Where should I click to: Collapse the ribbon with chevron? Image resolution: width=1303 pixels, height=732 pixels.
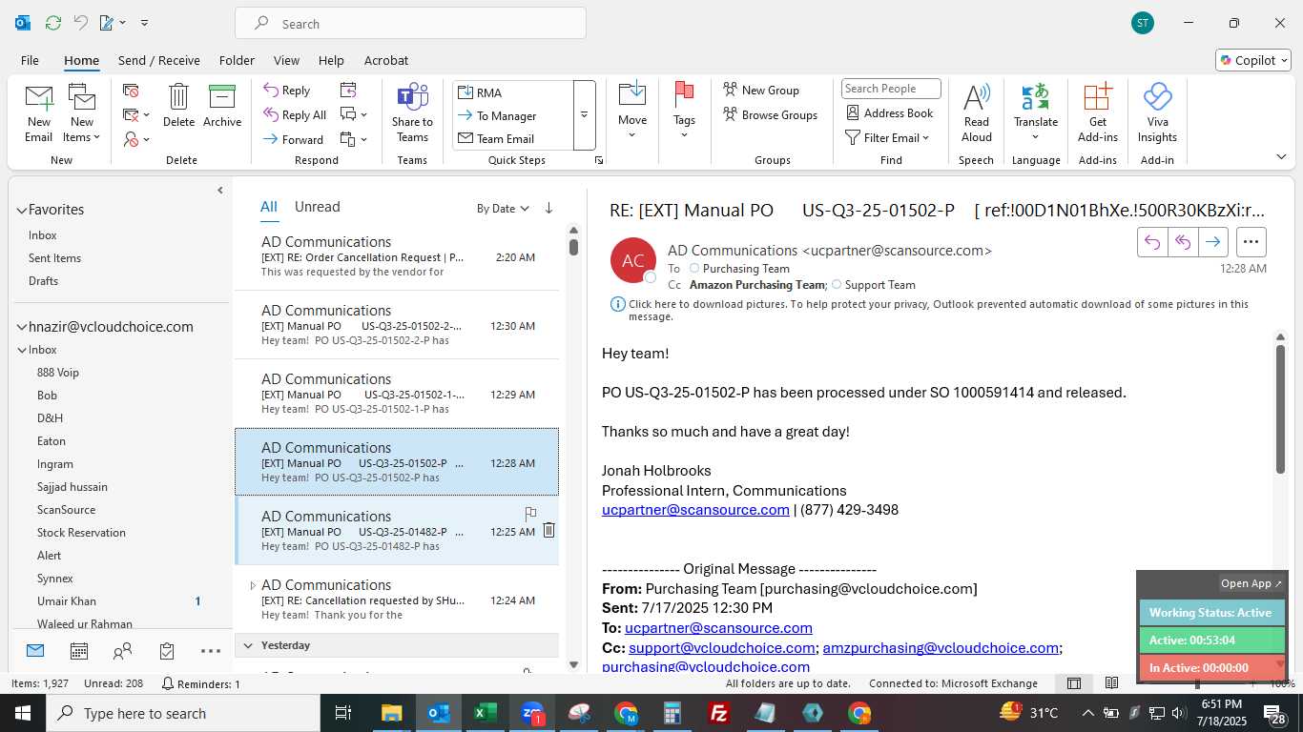point(1281,156)
